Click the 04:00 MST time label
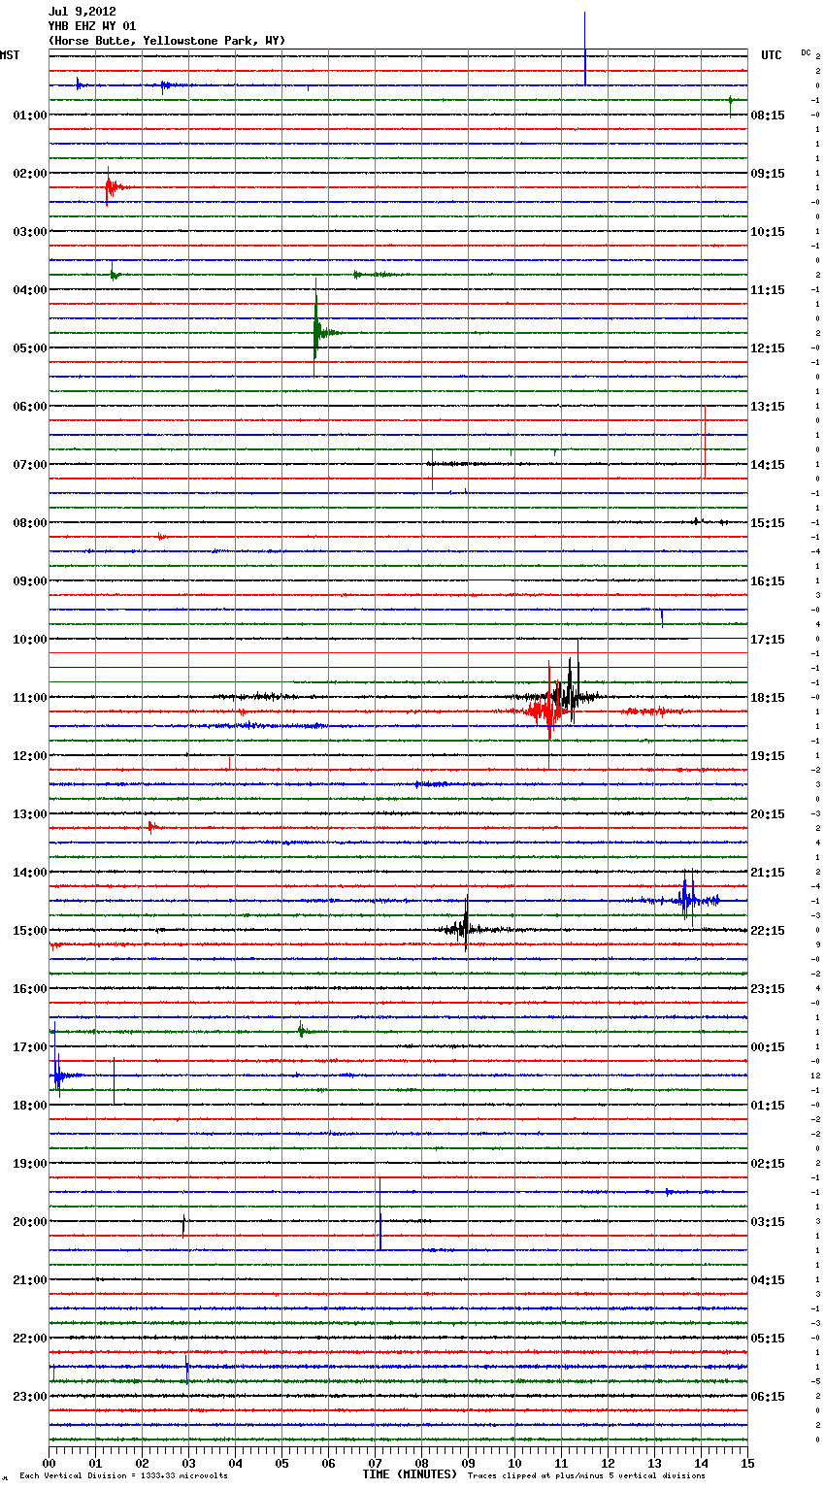The image size is (825, 1489). [30, 290]
